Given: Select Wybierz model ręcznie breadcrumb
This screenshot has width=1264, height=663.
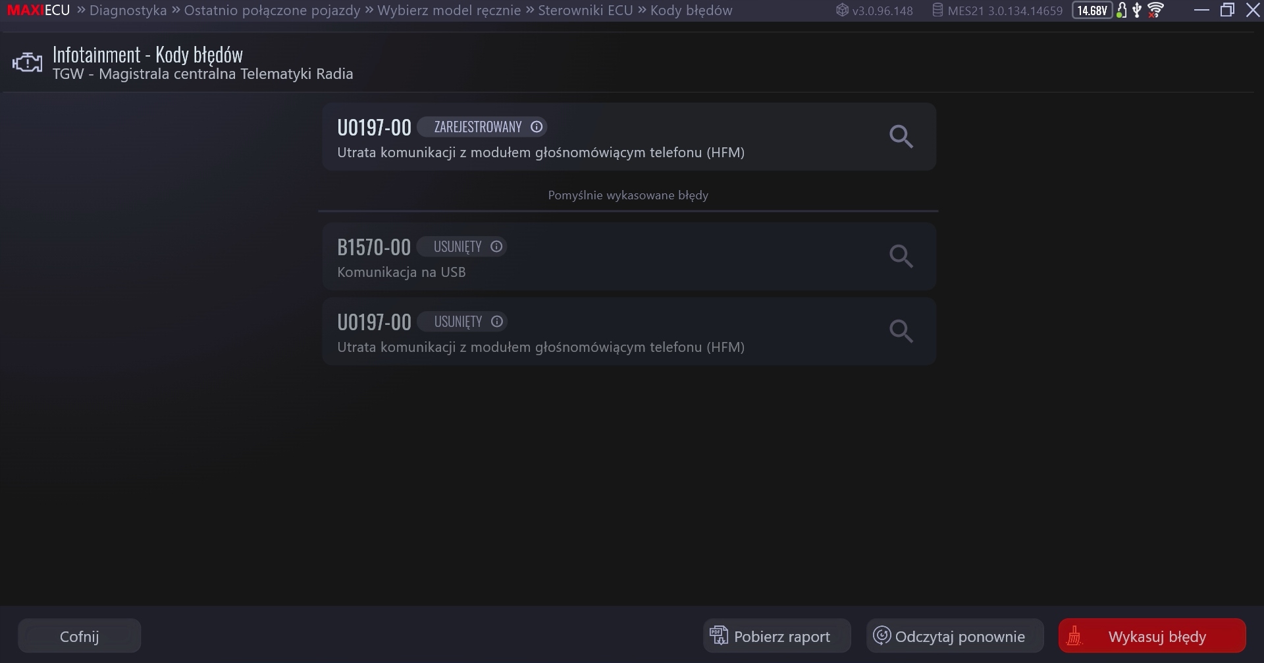Looking at the screenshot, I should (x=449, y=11).
